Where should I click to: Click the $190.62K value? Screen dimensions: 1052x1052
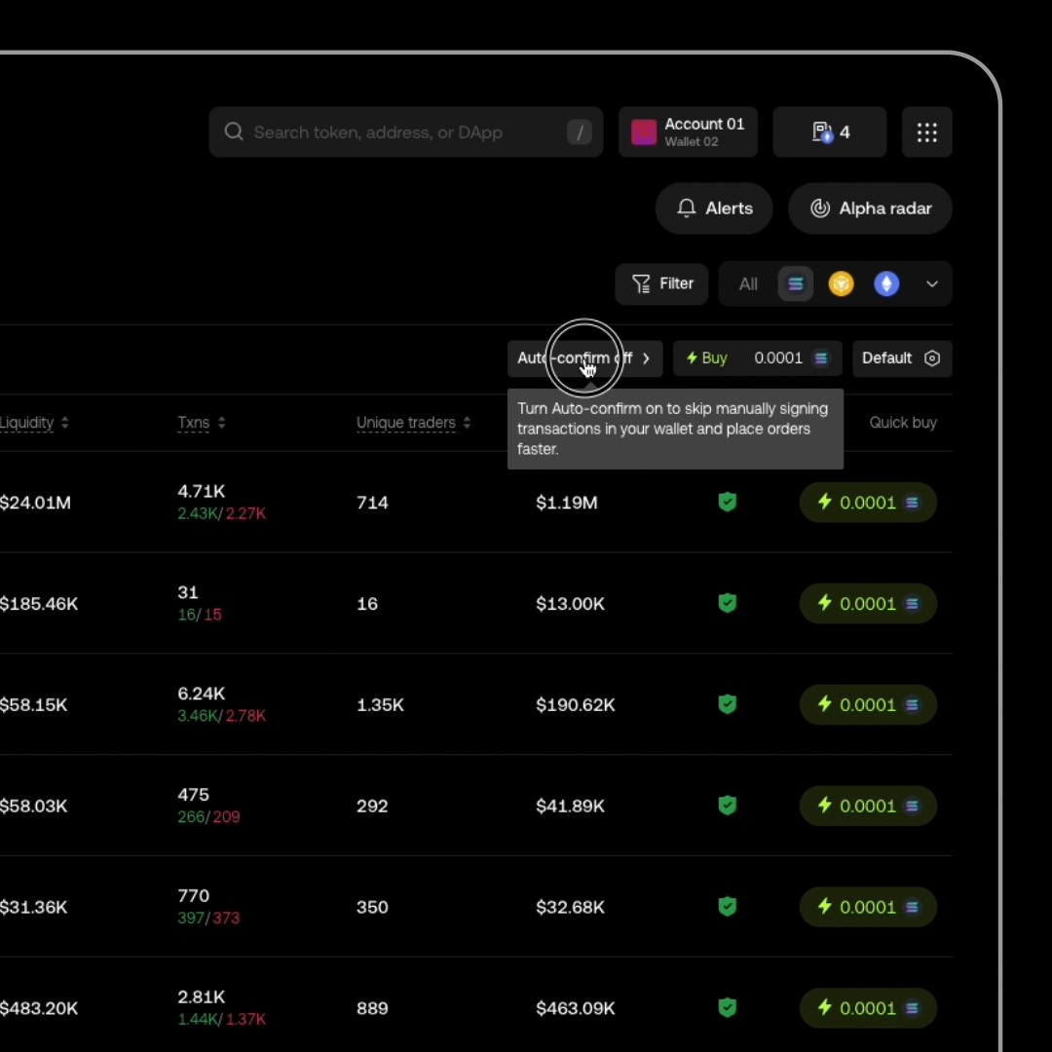point(576,704)
